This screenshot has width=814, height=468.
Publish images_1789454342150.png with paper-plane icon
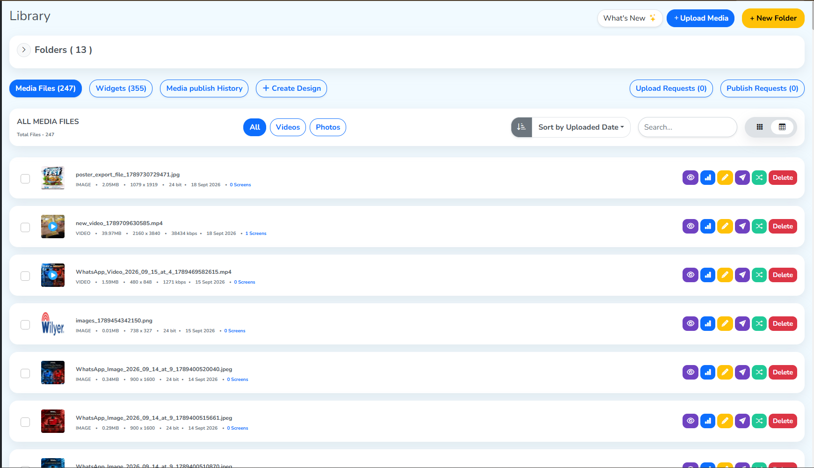(742, 323)
